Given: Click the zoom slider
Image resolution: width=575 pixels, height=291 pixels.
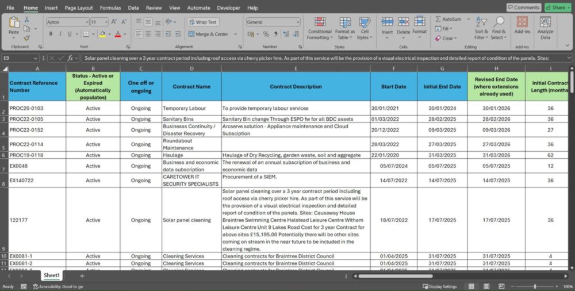Looking at the screenshot, I should 535,286.
